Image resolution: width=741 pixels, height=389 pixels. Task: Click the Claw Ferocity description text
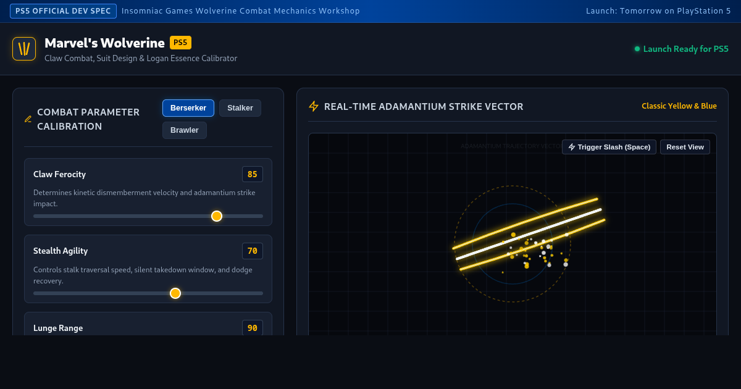point(144,198)
